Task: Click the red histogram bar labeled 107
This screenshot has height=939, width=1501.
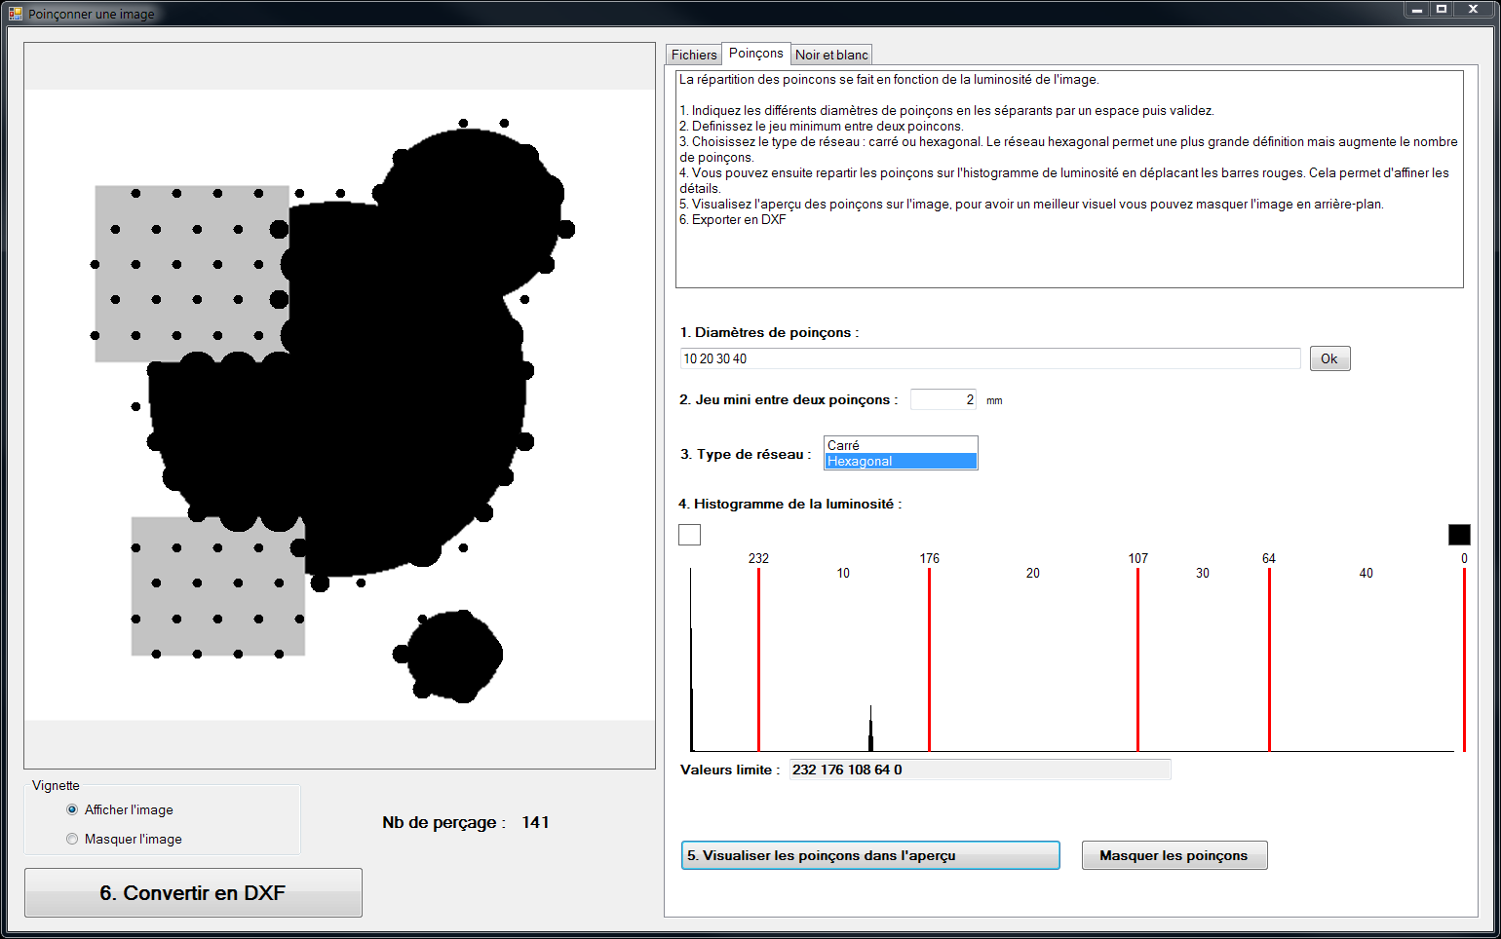Action: click(x=1137, y=662)
